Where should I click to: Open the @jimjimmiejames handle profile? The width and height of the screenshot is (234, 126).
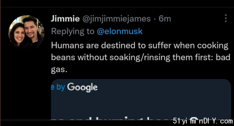tap(117, 19)
